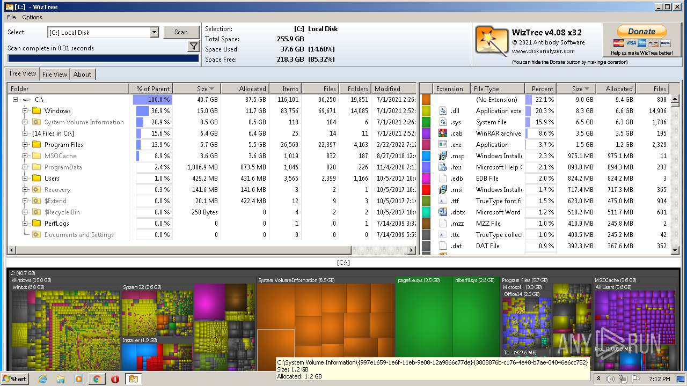Open Opera from the taskbar
Viewport: 687px width, 386px height.
pyautogui.click(x=115, y=379)
